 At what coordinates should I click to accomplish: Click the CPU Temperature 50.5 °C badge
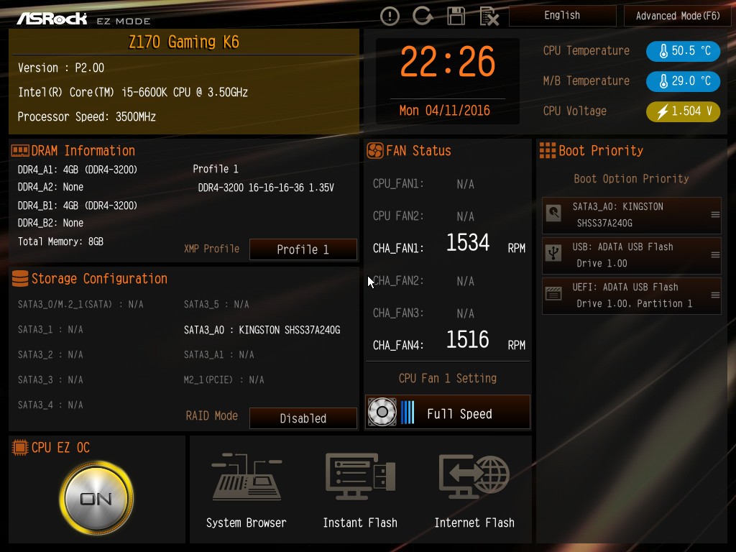[x=683, y=51]
